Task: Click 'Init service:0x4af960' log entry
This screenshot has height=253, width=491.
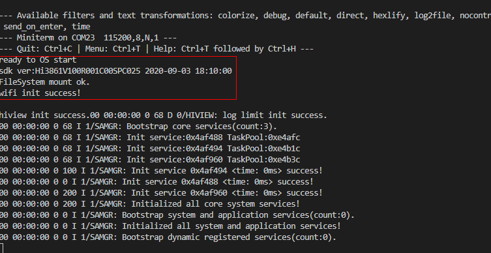Action: point(150,160)
